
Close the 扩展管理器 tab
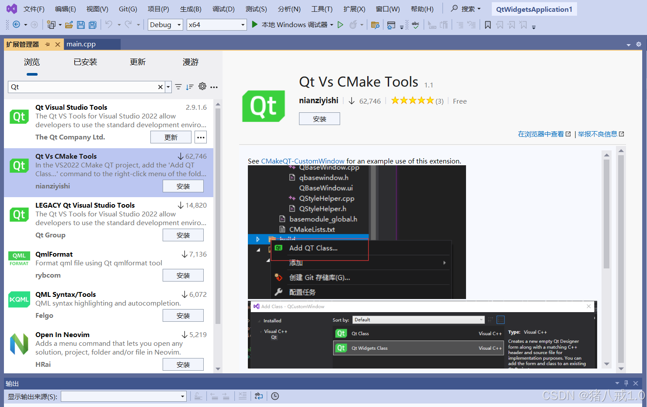(x=57, y=44)
